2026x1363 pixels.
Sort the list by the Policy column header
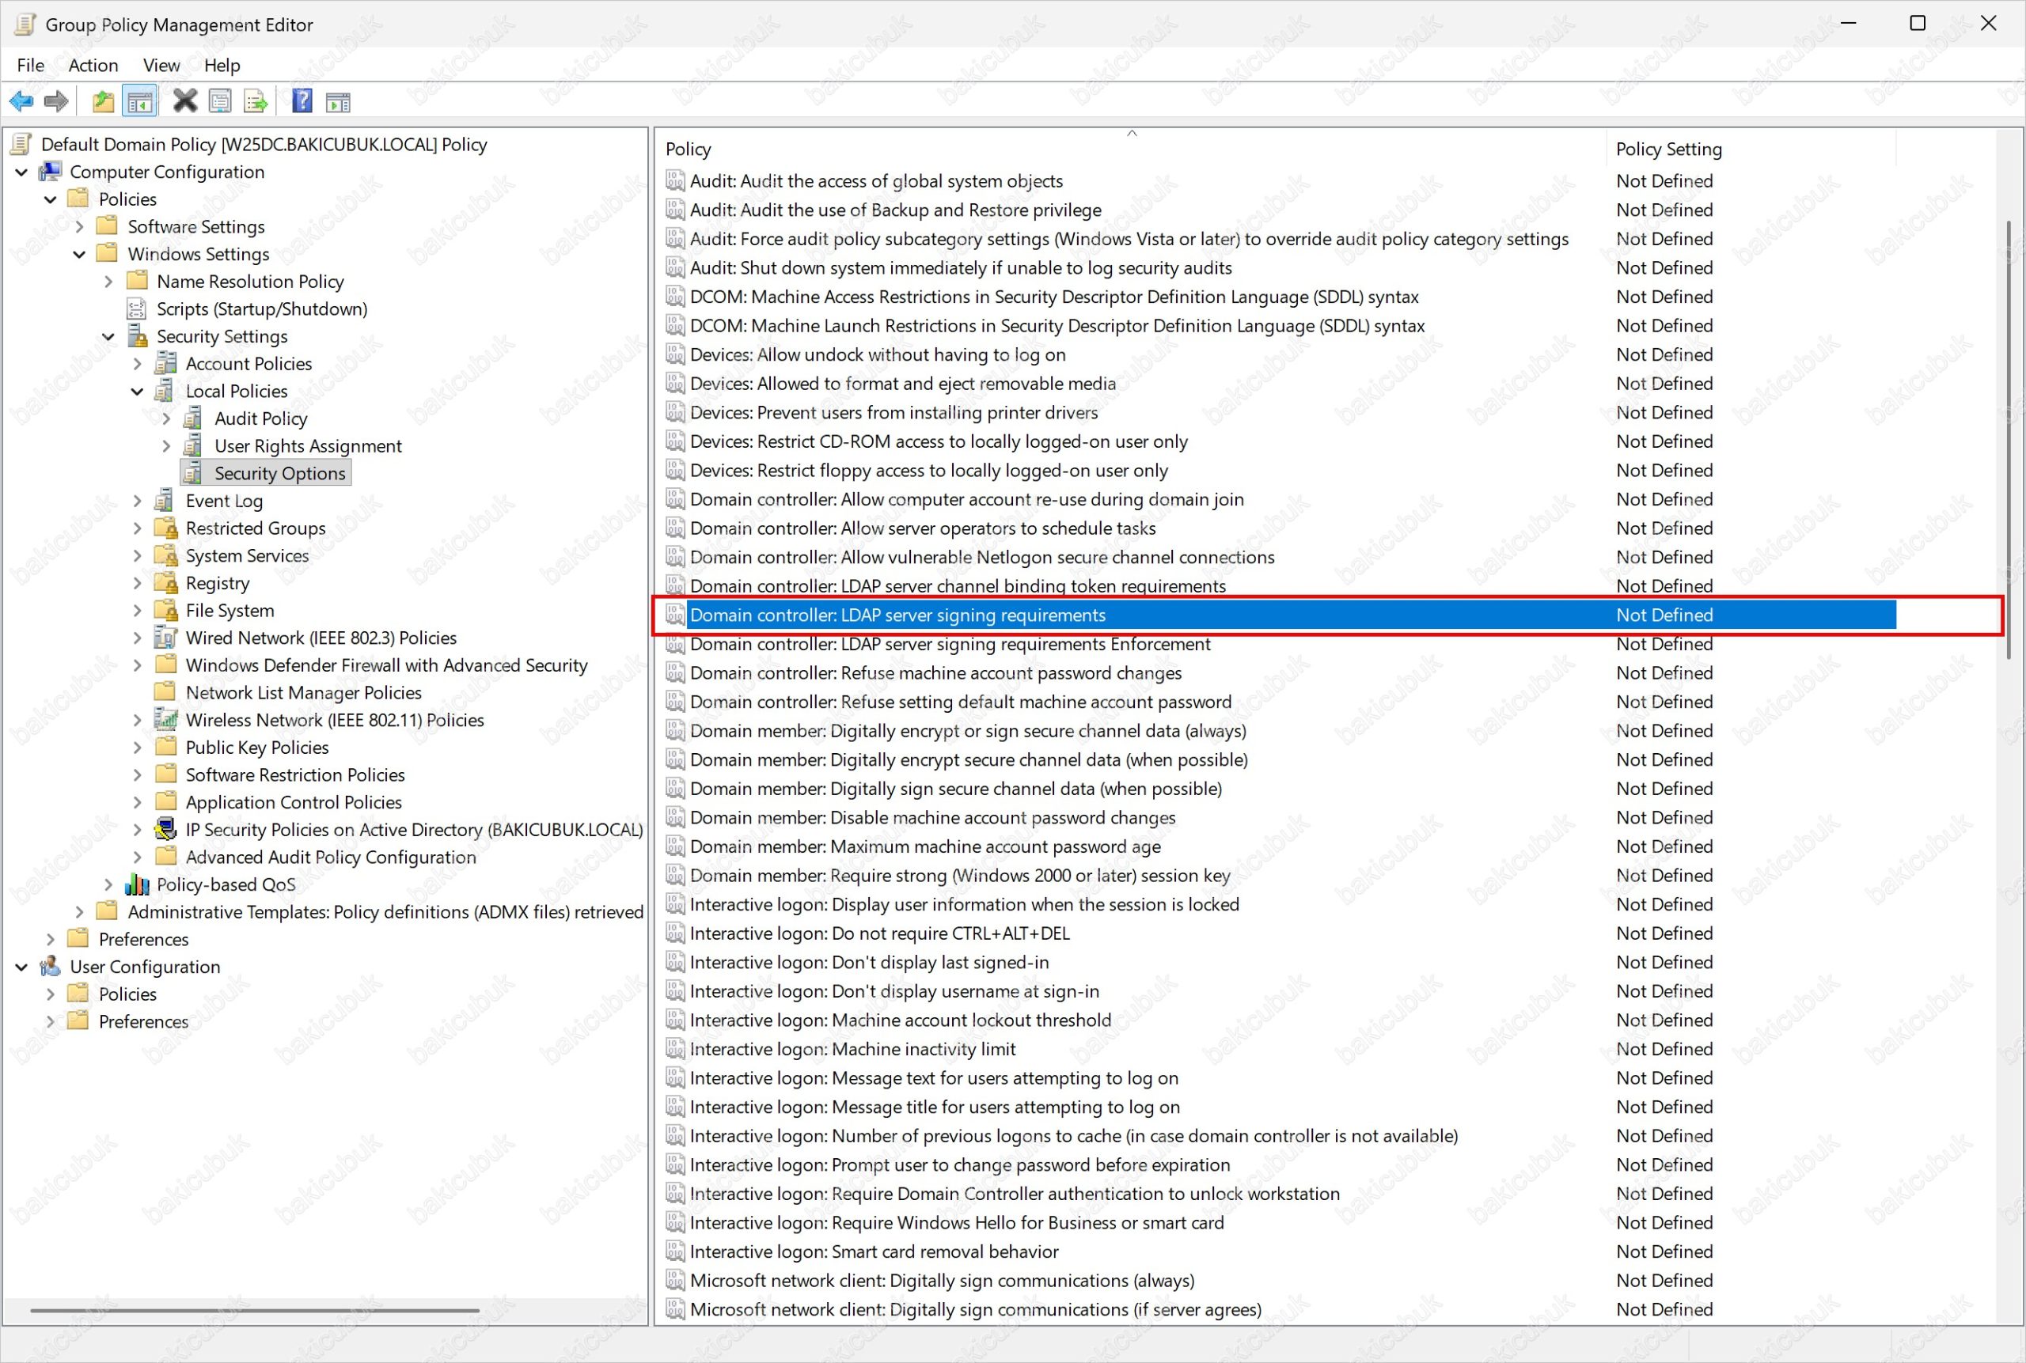[x=1131, y=149]
